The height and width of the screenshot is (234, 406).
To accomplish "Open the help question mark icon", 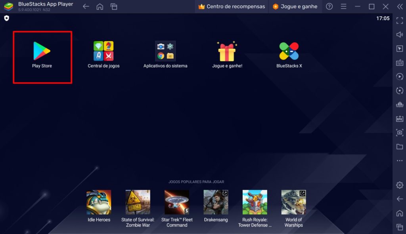I will tap(329, 6).
